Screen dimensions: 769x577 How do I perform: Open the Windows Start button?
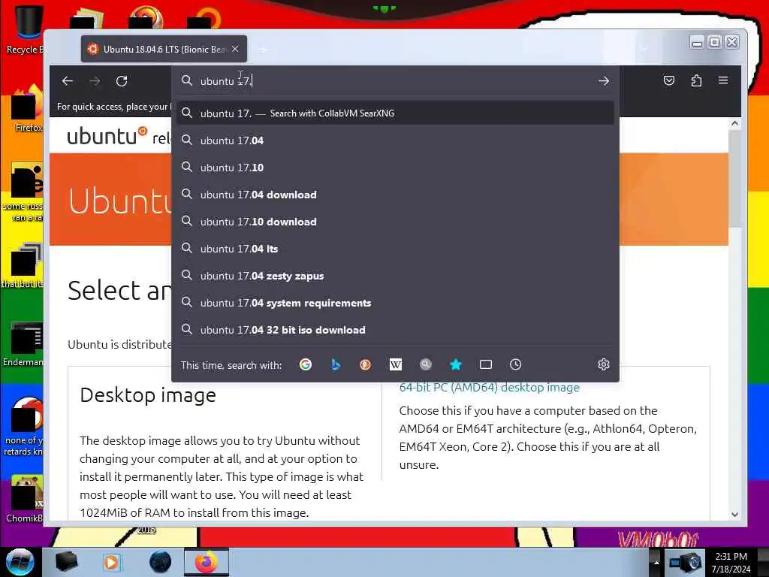point(20,562)
